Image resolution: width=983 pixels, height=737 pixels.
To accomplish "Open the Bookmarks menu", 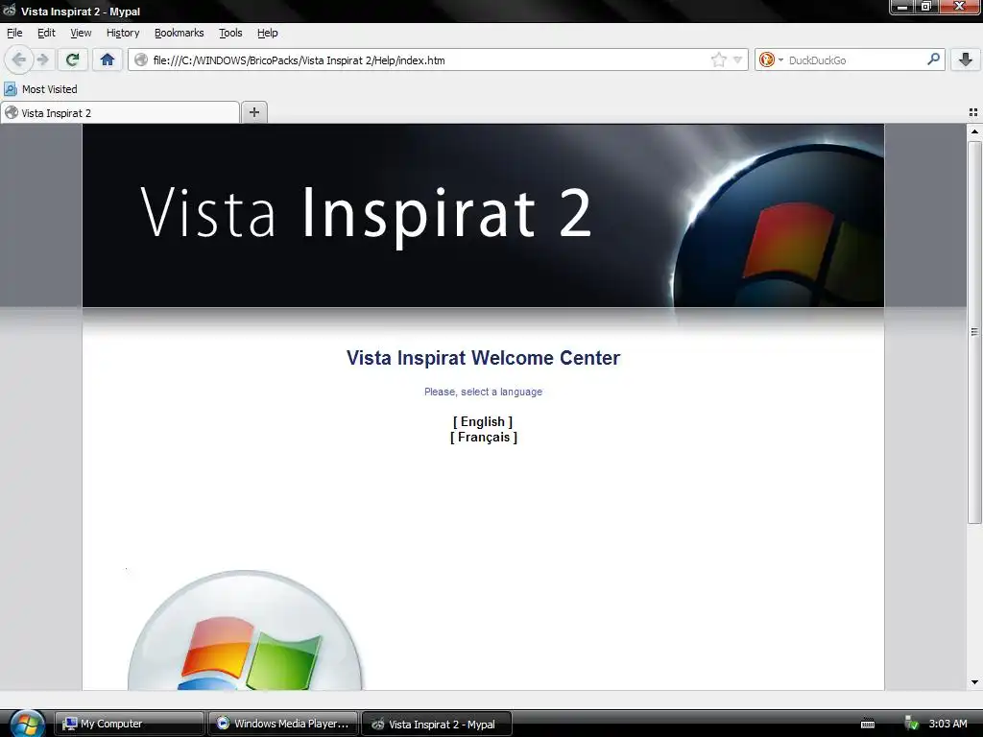I will [179, 33].
